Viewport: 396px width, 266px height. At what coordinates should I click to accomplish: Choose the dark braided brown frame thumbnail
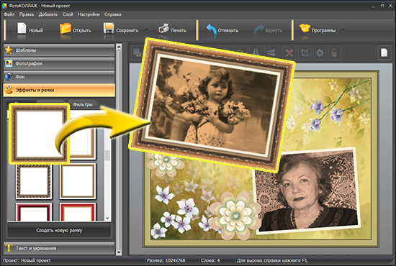tap(34, 181)
